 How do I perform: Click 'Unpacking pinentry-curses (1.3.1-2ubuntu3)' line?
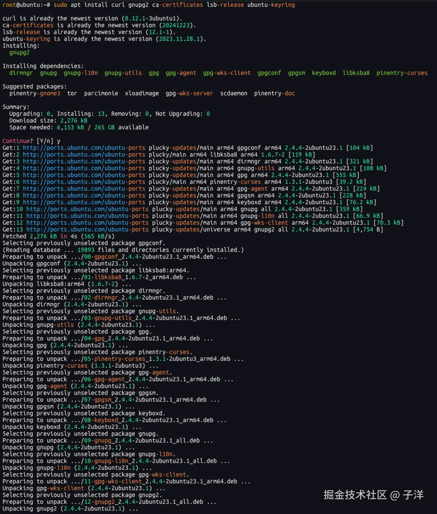coord(81,366)
